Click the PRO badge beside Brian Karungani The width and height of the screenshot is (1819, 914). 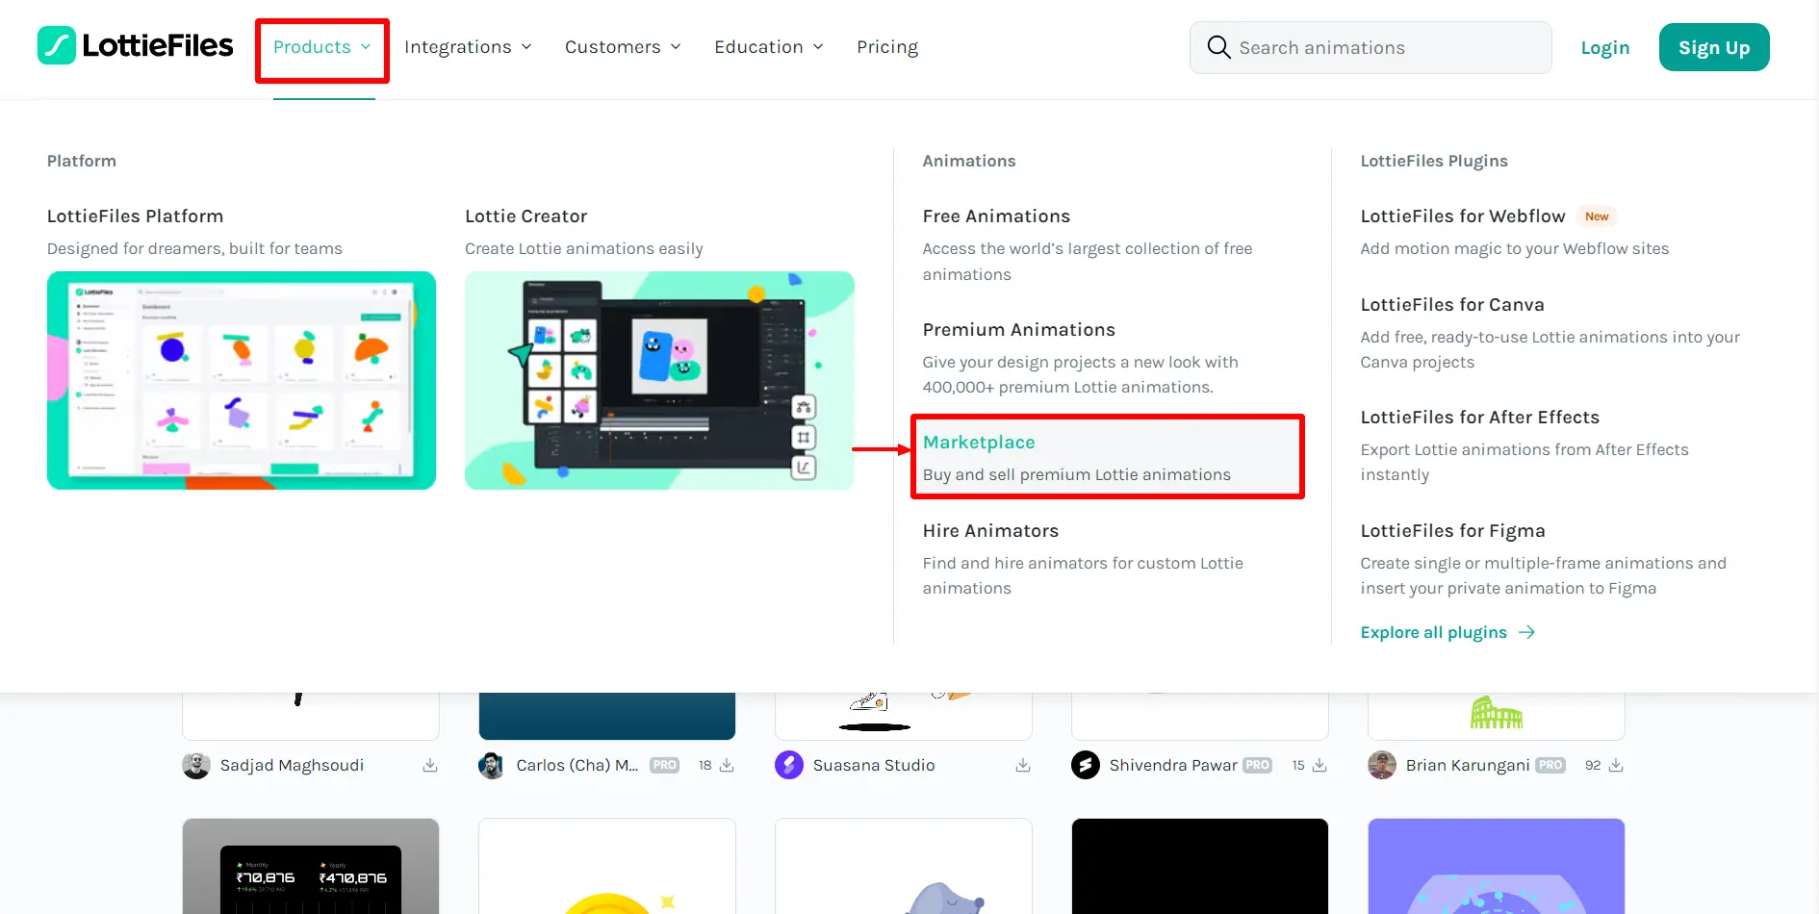[x=1550, y=765]
